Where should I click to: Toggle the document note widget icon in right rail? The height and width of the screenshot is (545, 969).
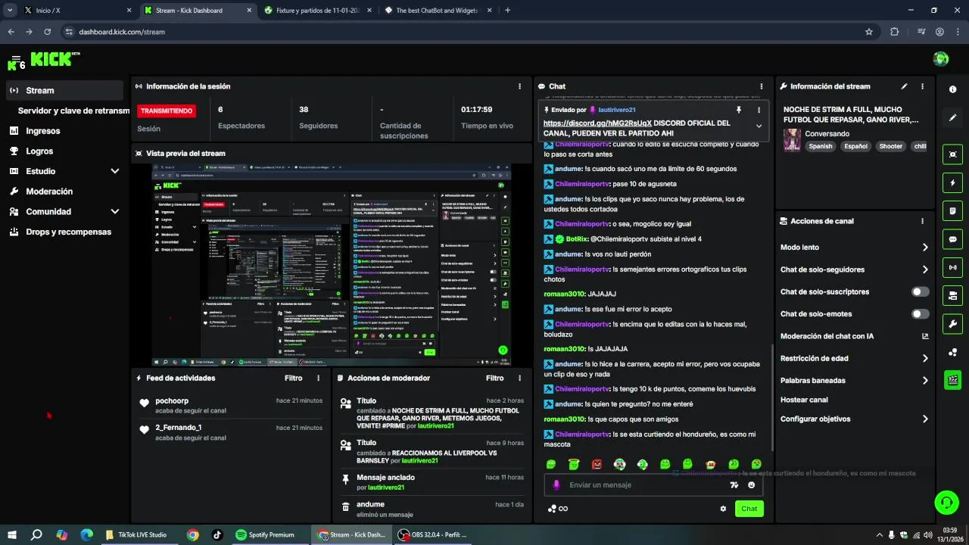point(952,210)
